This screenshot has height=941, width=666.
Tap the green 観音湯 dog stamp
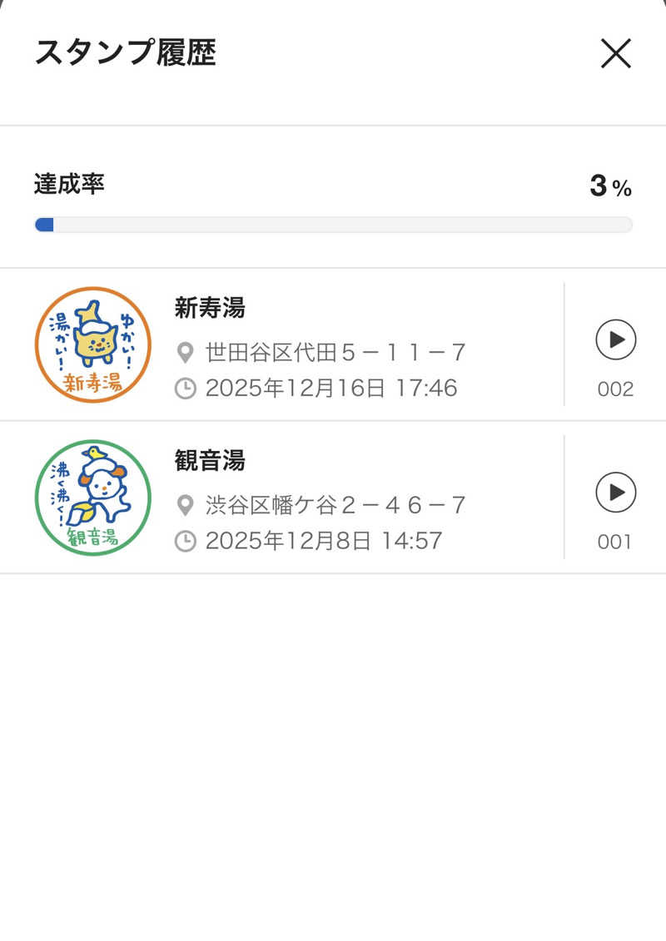click(92, 498)
